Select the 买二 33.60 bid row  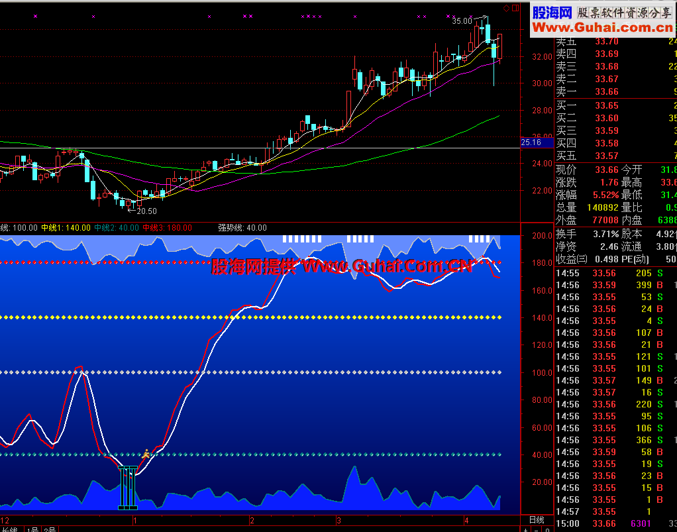click(x=615, y=118)
